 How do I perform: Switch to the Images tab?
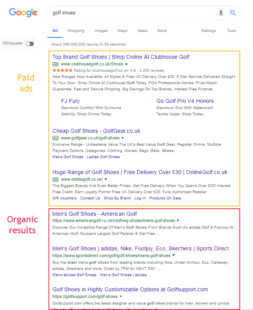pyautogui.click(x=101, y=31)
